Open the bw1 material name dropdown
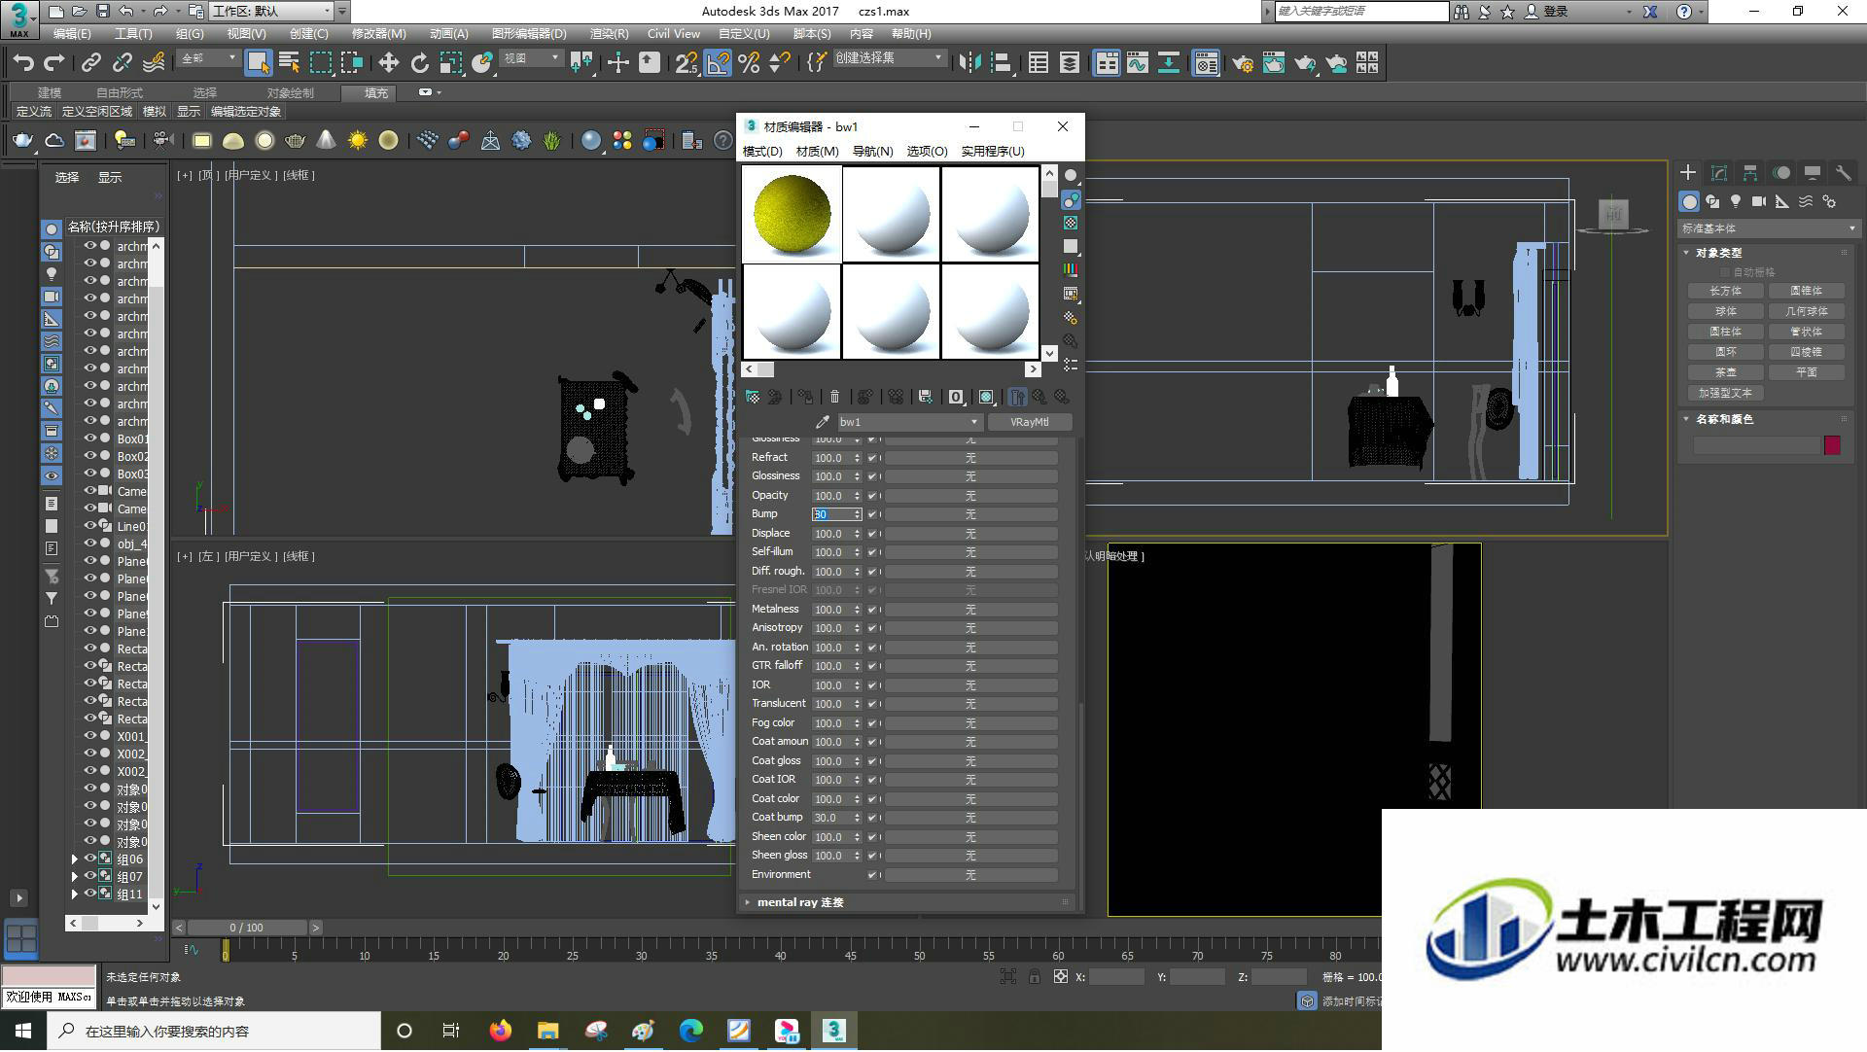Viewport: 1867px width, 1052px height. coord(973,422)
